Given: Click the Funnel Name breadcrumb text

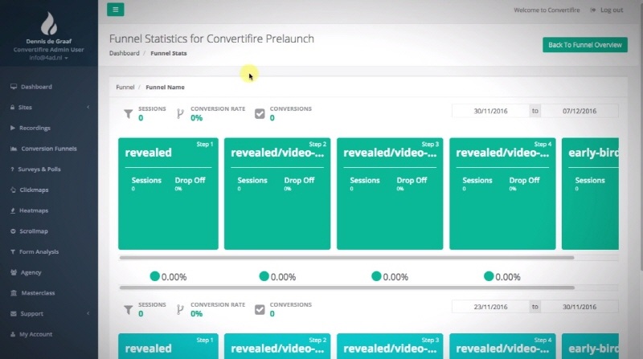Looking at the screenshot, I should click(x=165, y=88).
